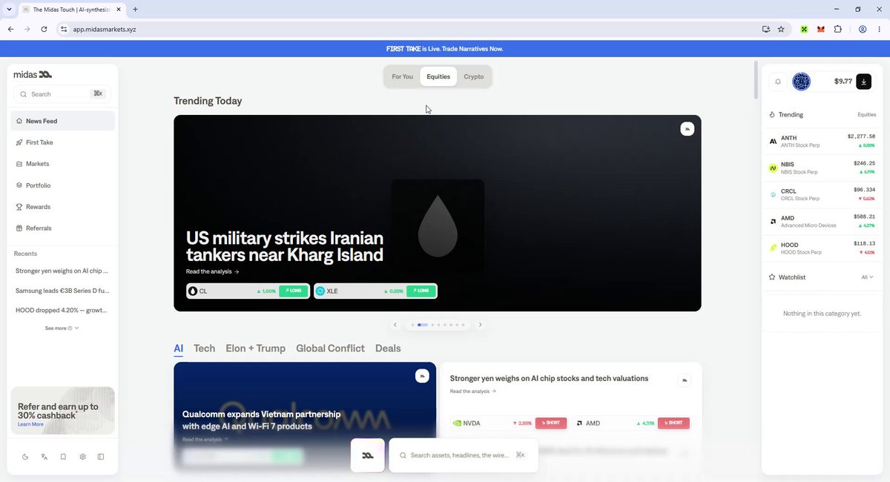Image resolution: width=890 pixels, height=482 pixels.
Task: Click SHORT button for AMD
Action: pos(673,423)
